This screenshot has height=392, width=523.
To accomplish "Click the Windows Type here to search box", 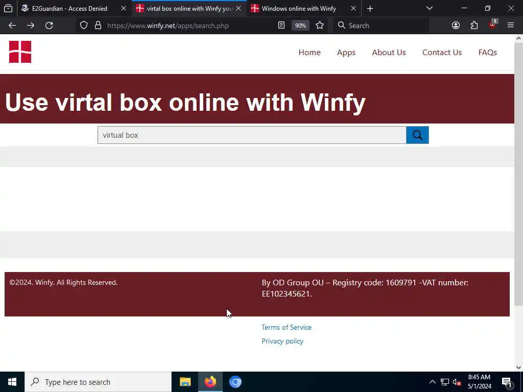I will pos(98,382).
